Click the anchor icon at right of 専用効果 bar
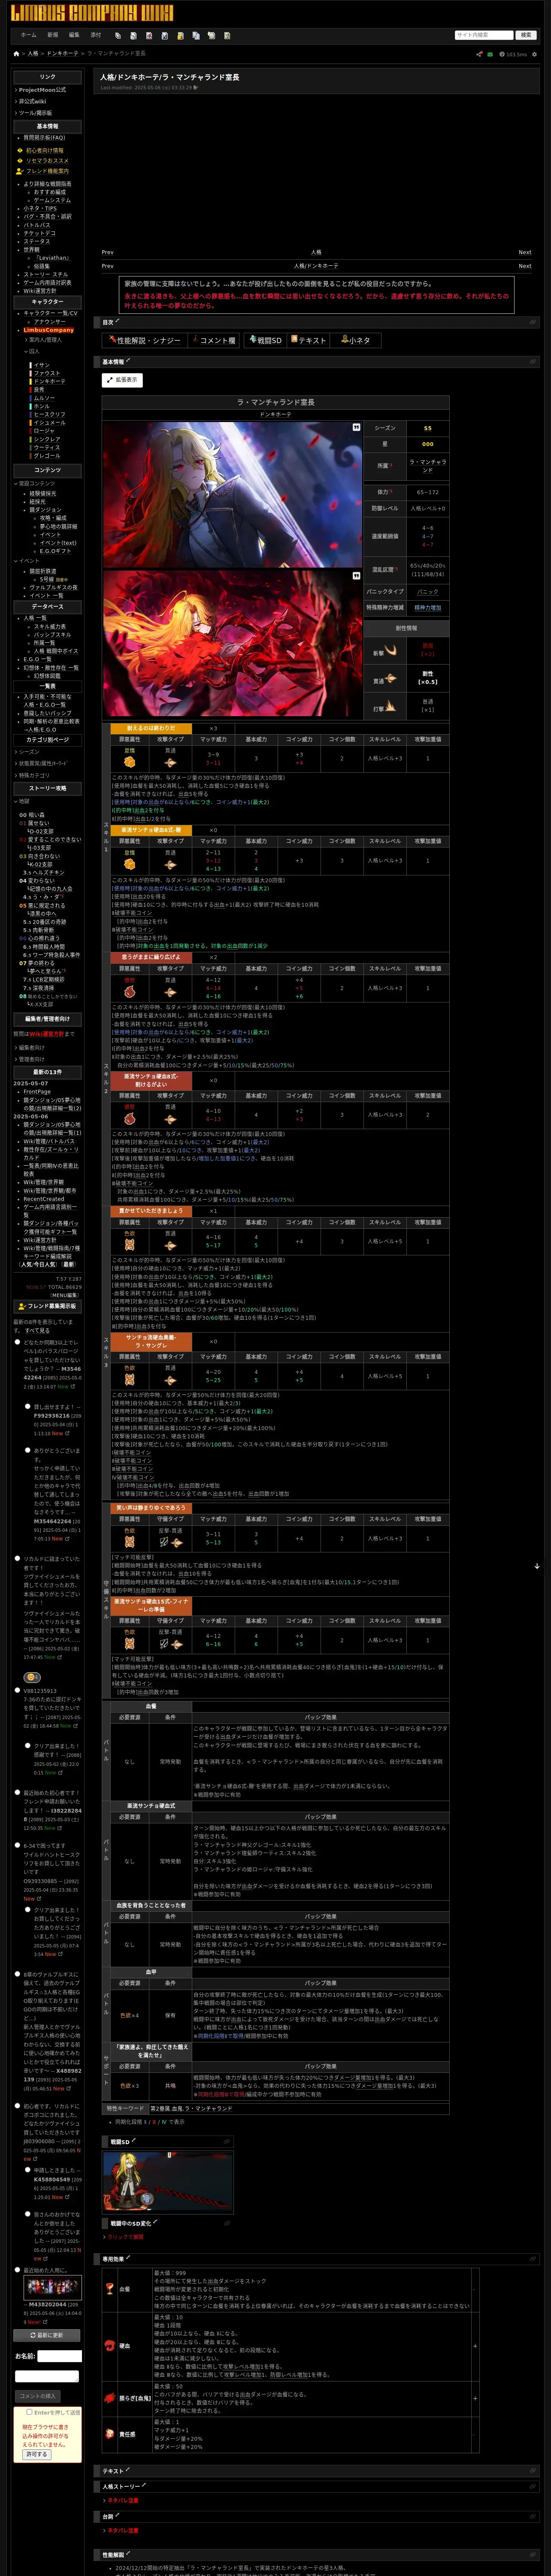 [532, 2259]
